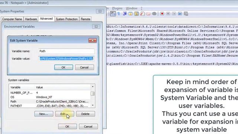Stop macro recording icon
The width and height of the screenshot is (238, 134).
coord(168,14)
